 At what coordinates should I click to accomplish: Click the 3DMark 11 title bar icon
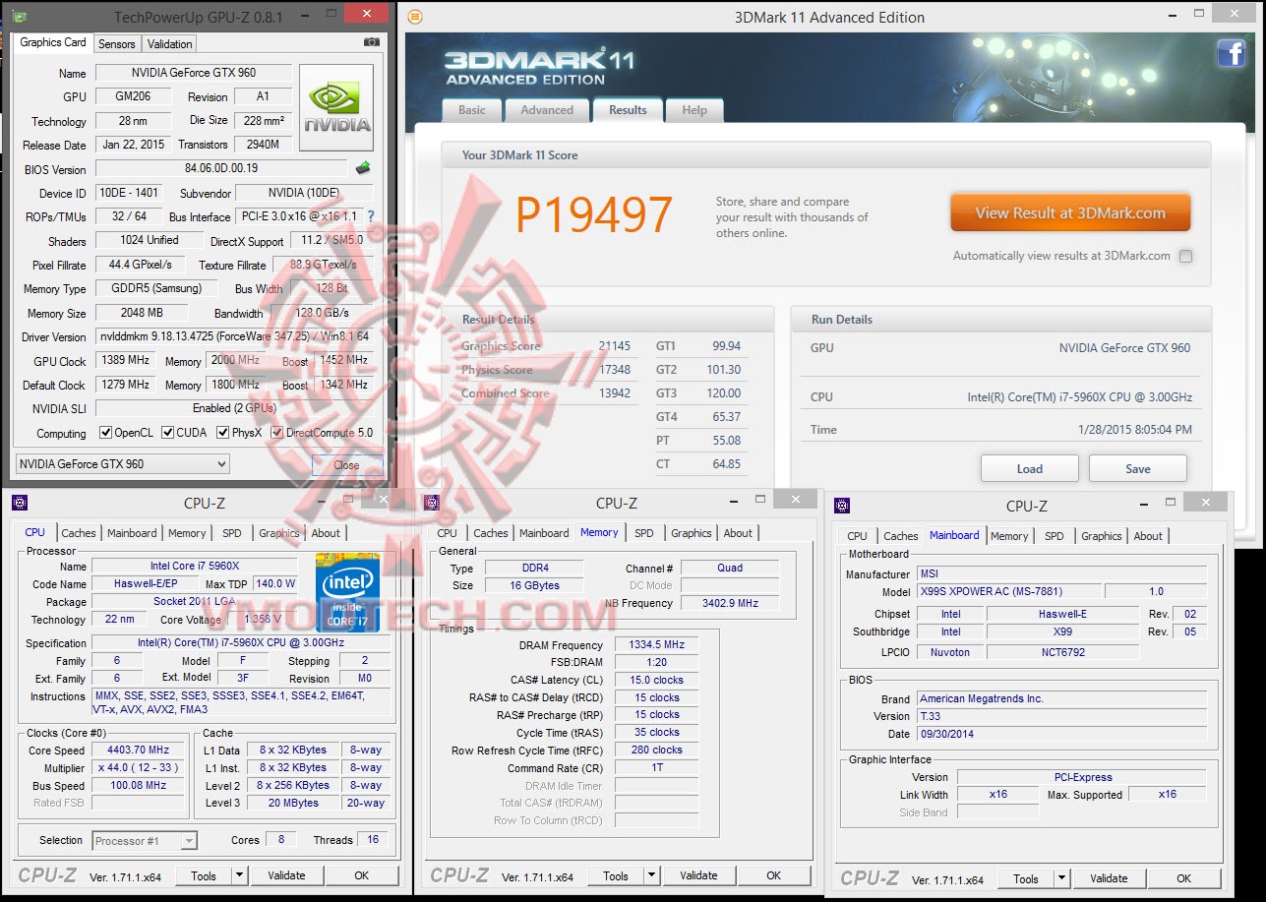(415, 17)
